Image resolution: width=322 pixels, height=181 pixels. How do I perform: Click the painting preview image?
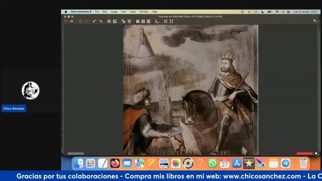pos(190,89)
